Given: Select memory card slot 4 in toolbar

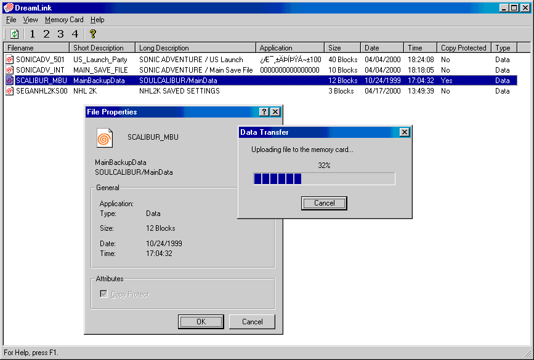Looking at the screenshot, I should coord(75,34).
